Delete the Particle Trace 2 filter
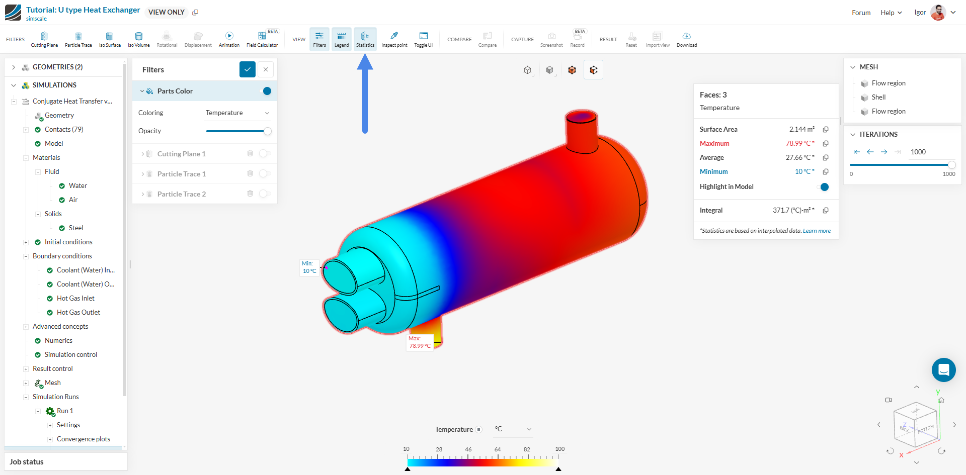966x475 pixels. [250, 194]
